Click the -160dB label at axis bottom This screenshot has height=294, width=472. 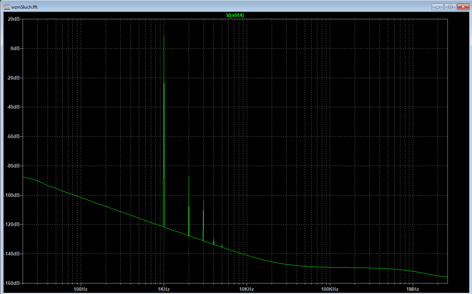[12, 283]
